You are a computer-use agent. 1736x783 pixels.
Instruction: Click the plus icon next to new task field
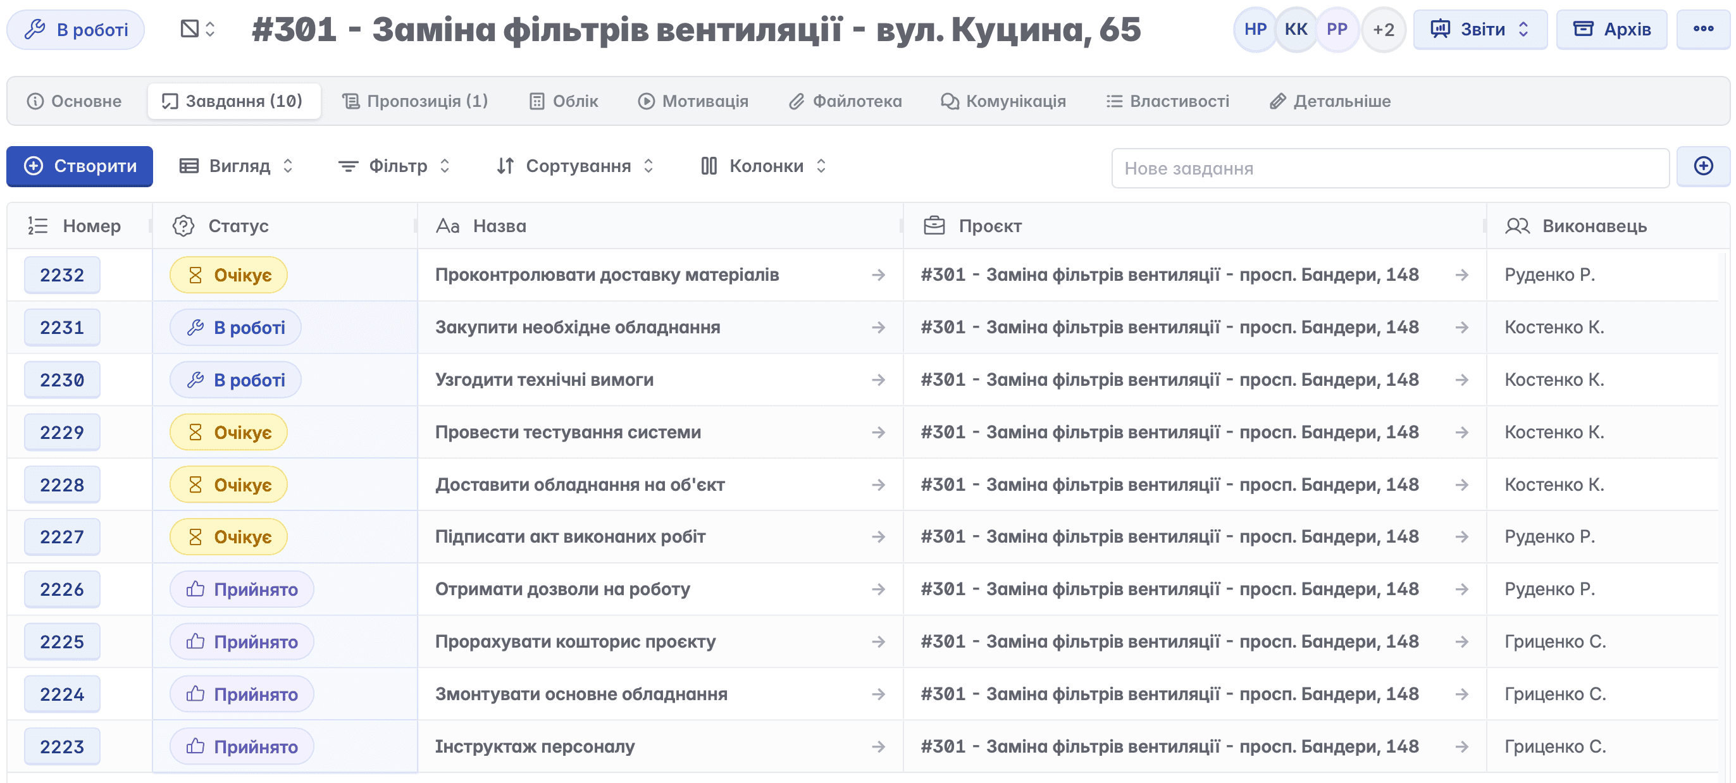point(1702,166)
